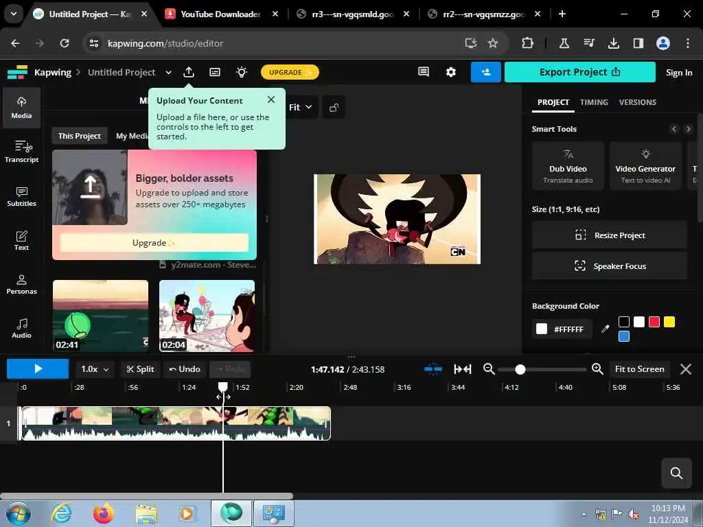Switch to the VERSIONS tab
This screenshot has width=703, height=527.
(x=637, y=102)
